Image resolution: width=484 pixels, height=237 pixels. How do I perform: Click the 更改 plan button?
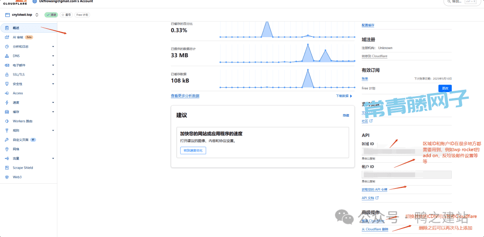445,88
